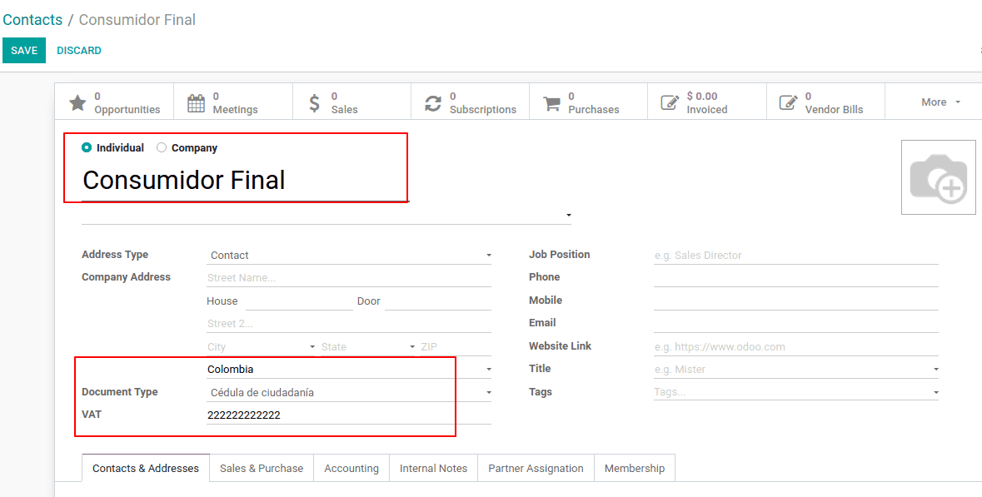Click the Invoiced pencil-edit icon
982x497 pixels.
coord(670,102)
